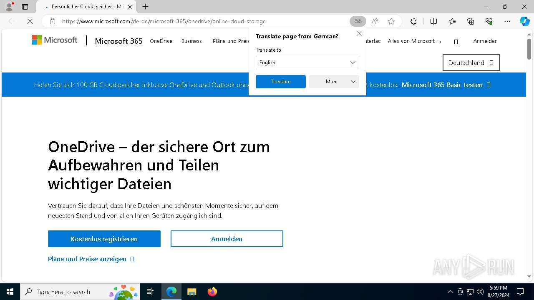The width and height of the screenshot is (534, 300).
Task: Add this page to favorites star
Action: [391, 21]
